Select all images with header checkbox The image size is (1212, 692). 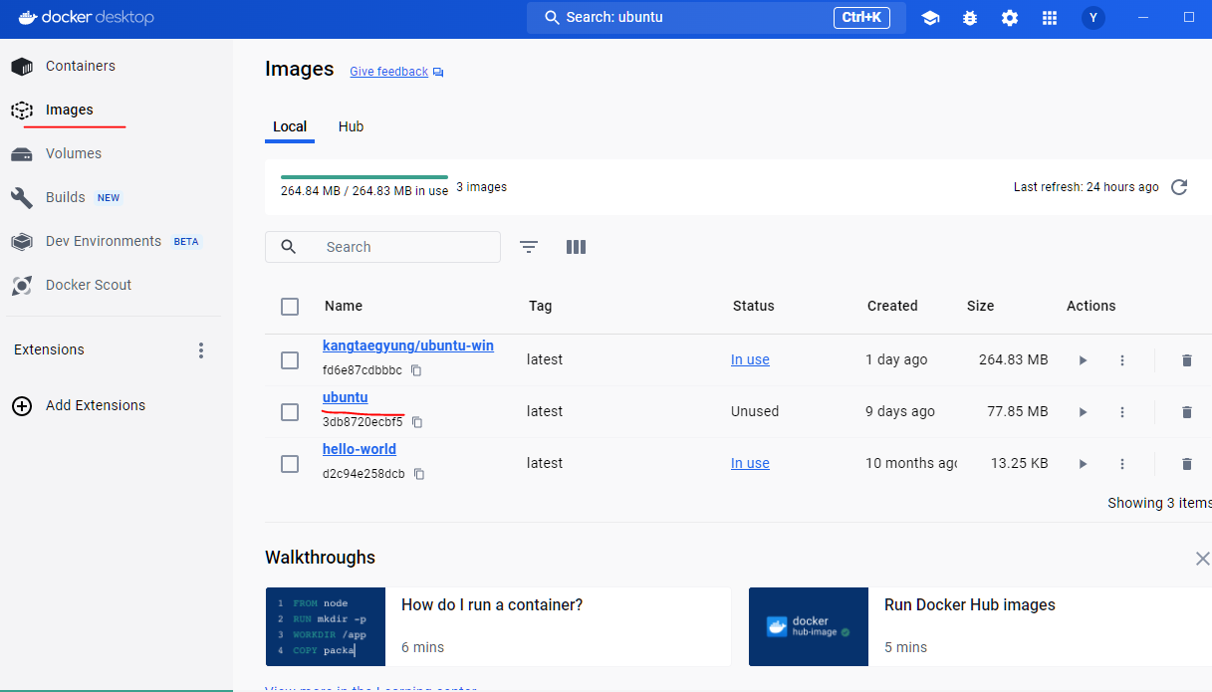coord(290,307)
